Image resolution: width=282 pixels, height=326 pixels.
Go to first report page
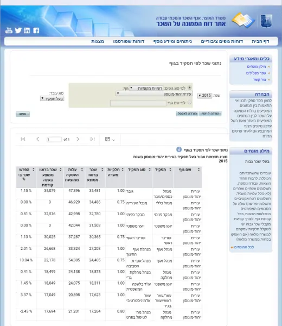(23, 139)
